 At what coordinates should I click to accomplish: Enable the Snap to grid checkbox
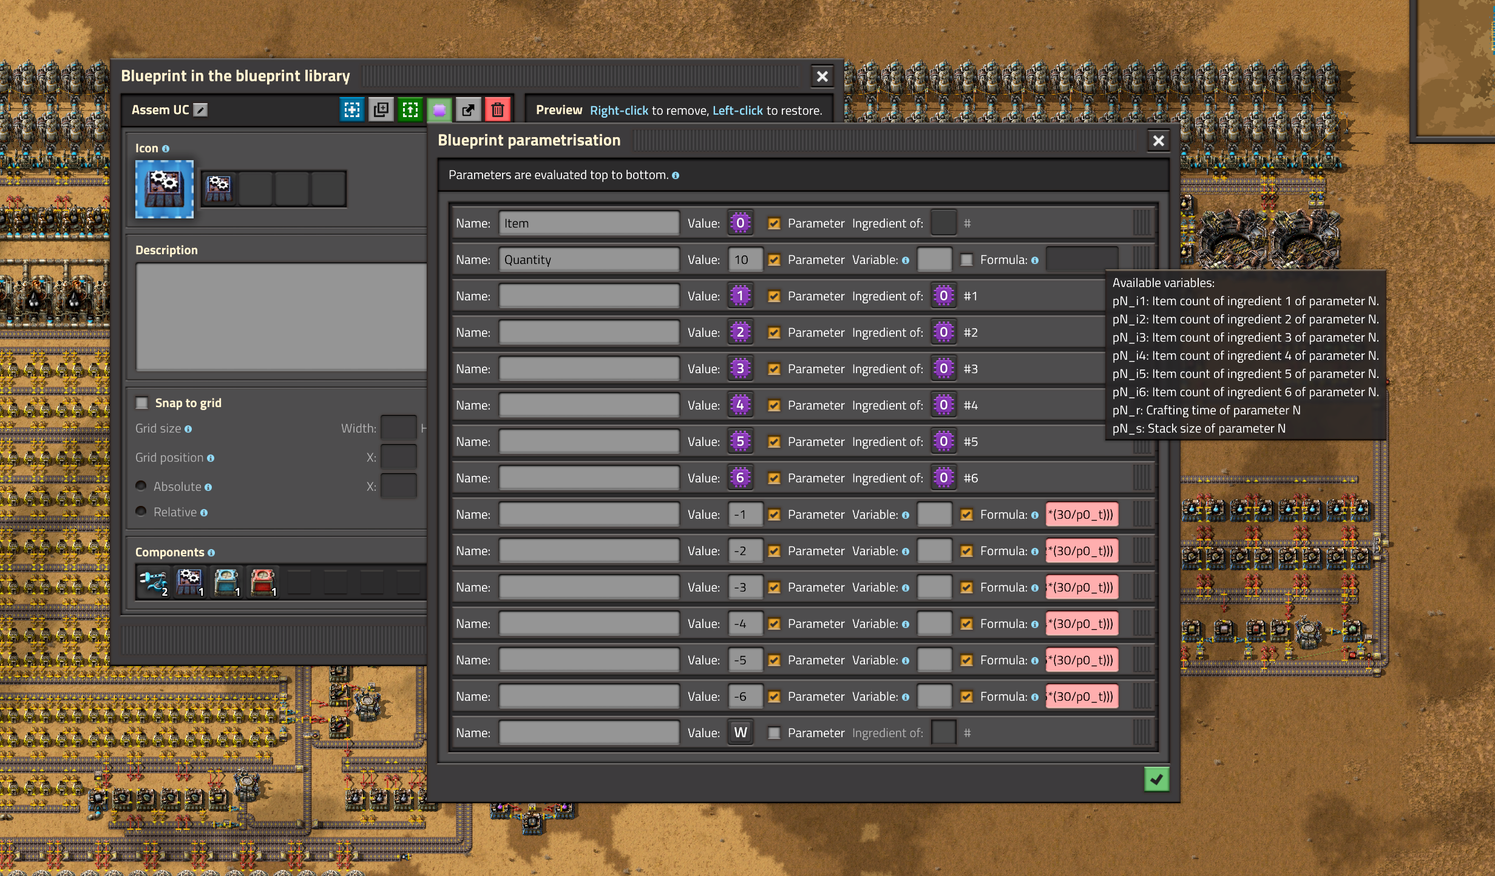click(142, 403)
